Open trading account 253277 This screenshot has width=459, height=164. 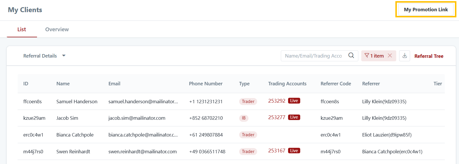[x=276, y=117]
